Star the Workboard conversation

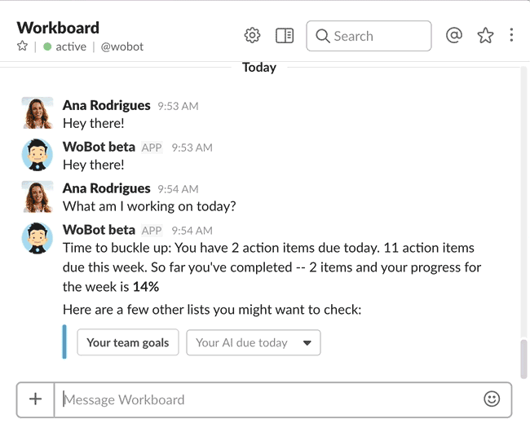[x=22, y=46]
